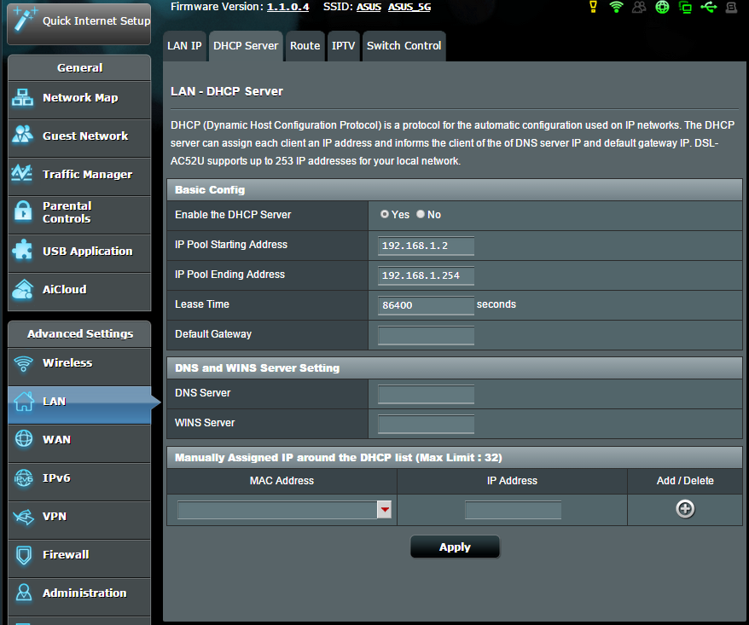The width and height of the screenshot is (749, 625).
Task: Click the IP Pool Ending Address field
Action: pos(426,275)
